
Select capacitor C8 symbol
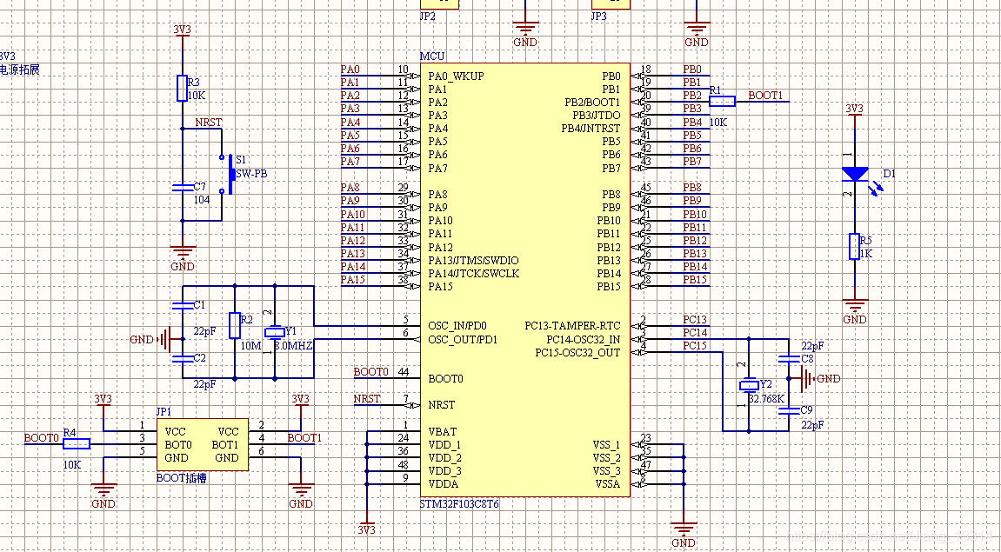click(x=789, y=359)
